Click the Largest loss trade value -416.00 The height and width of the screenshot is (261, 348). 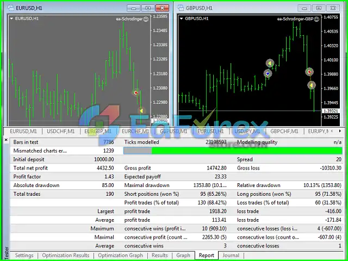(333, 212)
